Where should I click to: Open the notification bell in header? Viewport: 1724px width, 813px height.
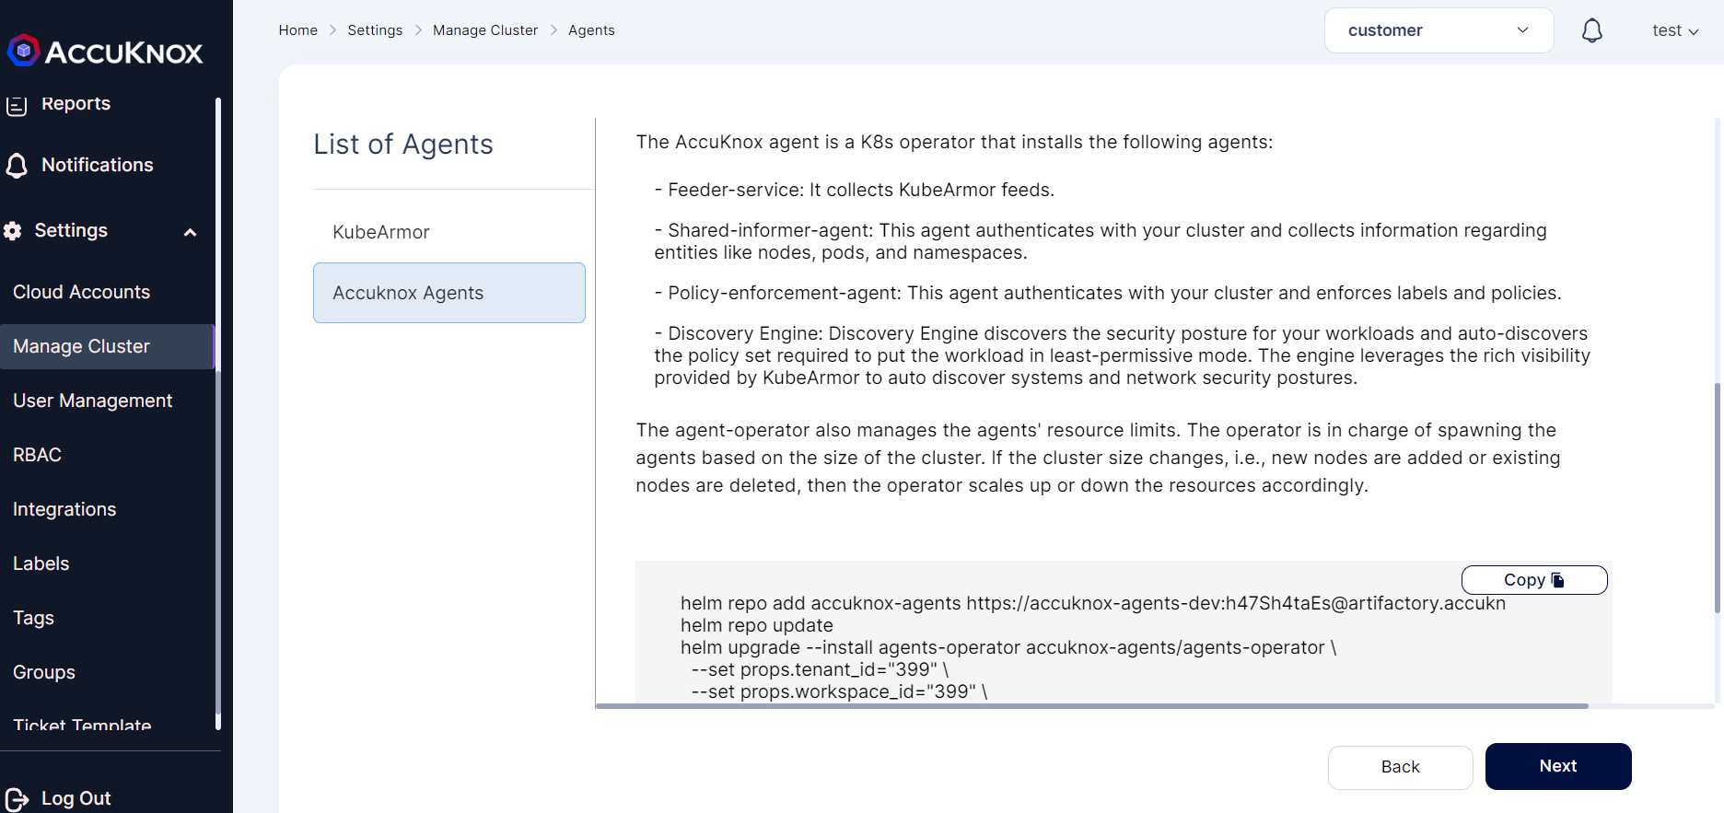click(1591, 30)
